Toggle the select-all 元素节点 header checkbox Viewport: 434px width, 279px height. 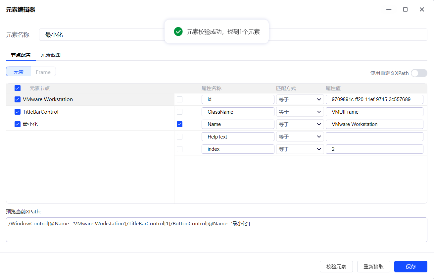[x=18, y=88]
